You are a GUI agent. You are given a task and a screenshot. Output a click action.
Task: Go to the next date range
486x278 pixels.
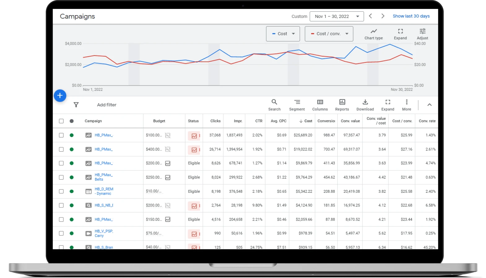point(383,16)
